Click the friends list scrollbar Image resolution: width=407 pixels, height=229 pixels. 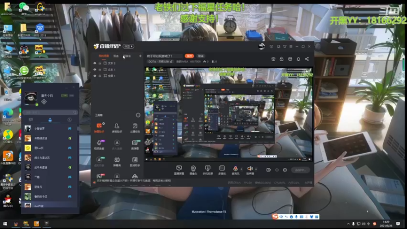(78, 129)
